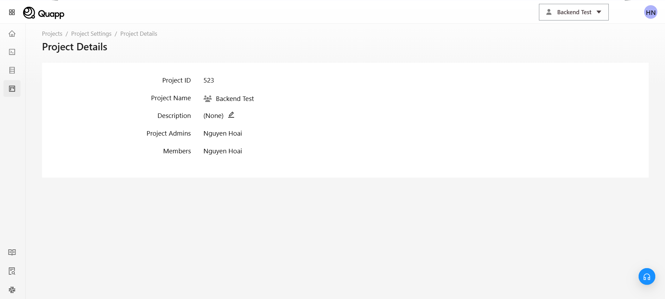
Task: Open the apps grid menu icon
Action: (12, 12)
